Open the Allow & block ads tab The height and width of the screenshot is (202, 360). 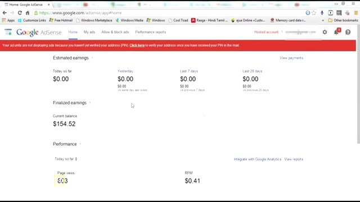(115, 32)
